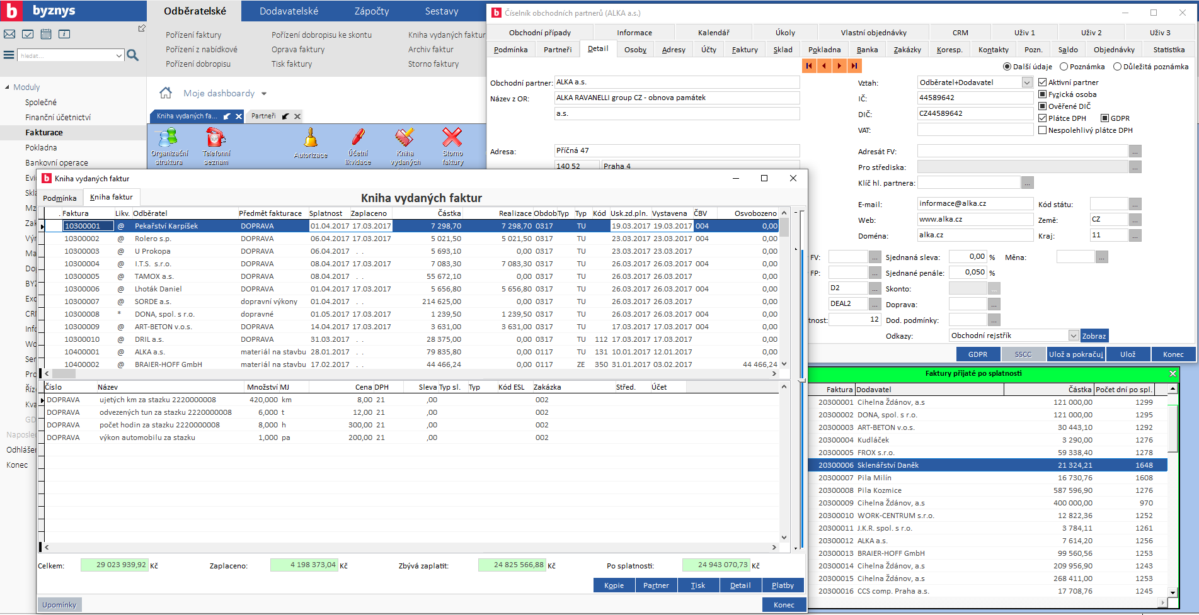Switch to the Dodavatelské menu tab

pos(289,11)
